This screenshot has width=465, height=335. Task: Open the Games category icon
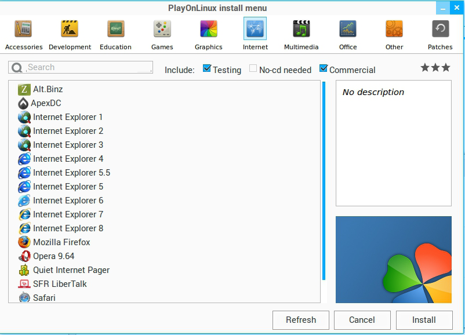coord(162,29)
